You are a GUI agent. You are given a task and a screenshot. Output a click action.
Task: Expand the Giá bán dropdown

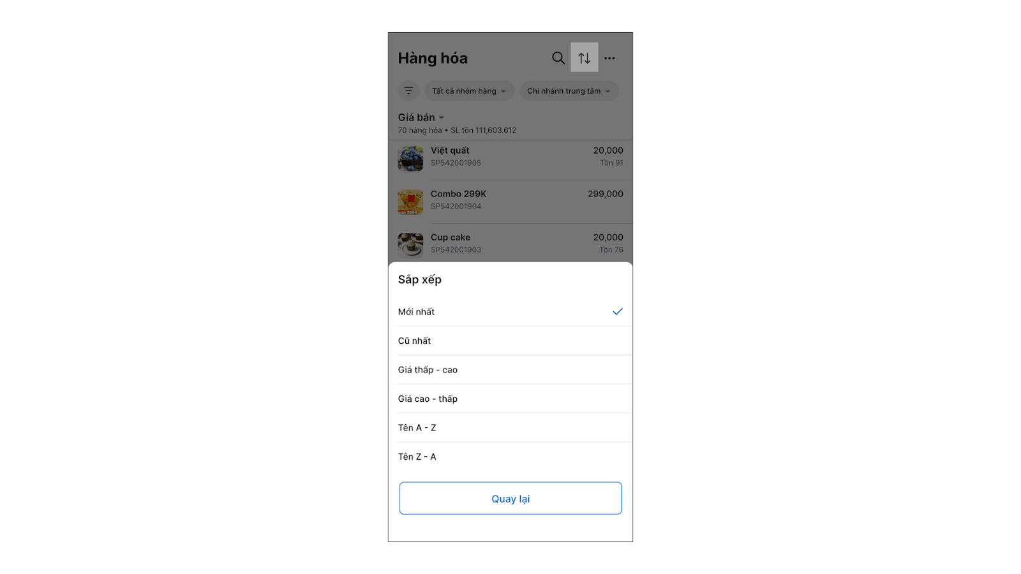[421, 117]
